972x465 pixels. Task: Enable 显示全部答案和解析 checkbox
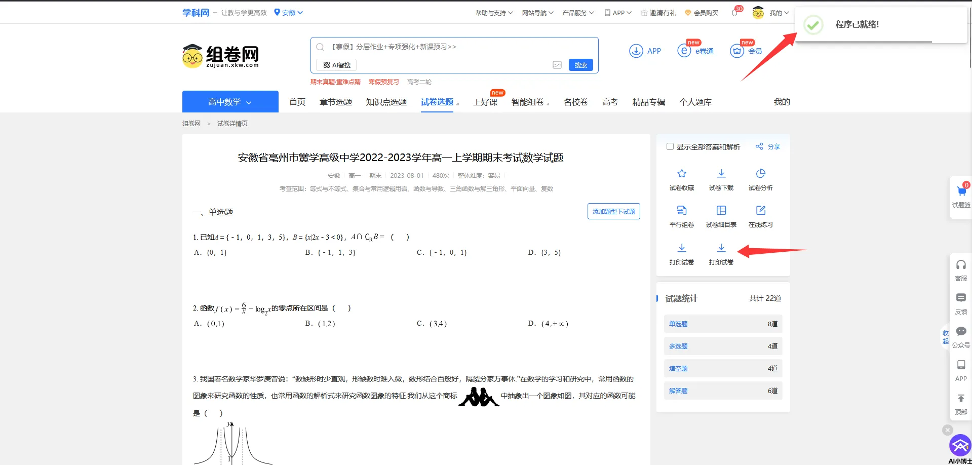(x=669, y=146)
